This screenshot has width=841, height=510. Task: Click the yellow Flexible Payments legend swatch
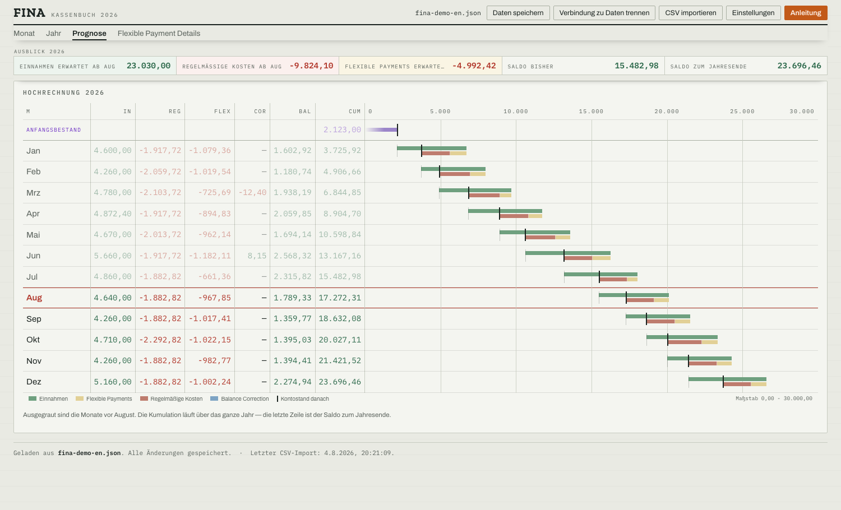80,399
